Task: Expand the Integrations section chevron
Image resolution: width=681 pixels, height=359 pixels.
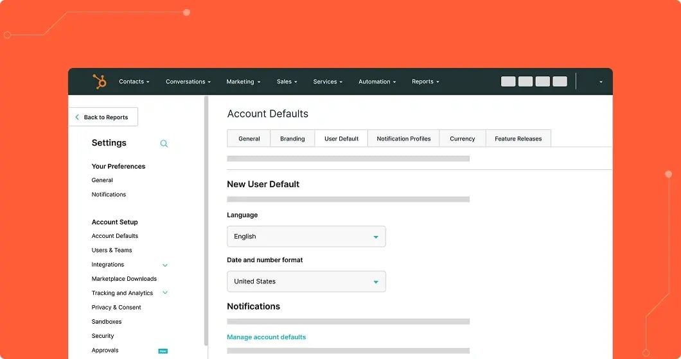Action: click(x=165, y=265)
